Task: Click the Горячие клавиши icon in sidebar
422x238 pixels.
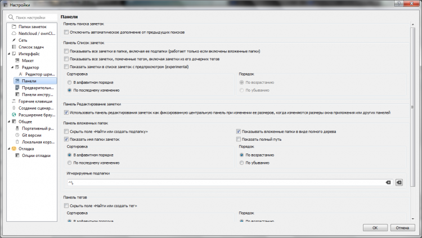Action: [14, 101]
